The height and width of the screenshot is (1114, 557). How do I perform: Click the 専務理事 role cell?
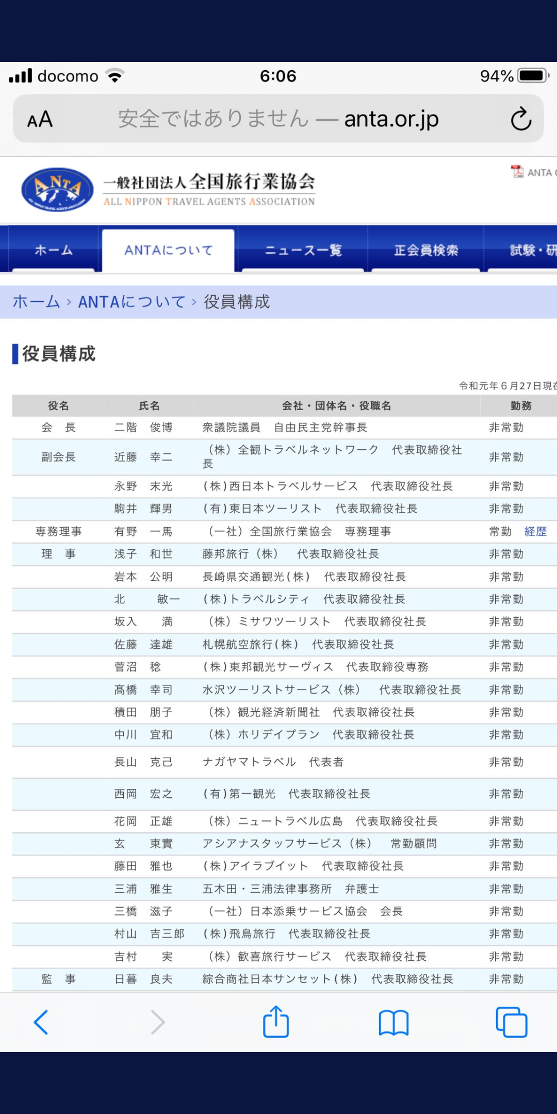[59, 532]
